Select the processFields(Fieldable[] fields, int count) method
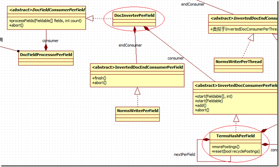This screenshot has height=167, width=279. (x=45, y=21)
